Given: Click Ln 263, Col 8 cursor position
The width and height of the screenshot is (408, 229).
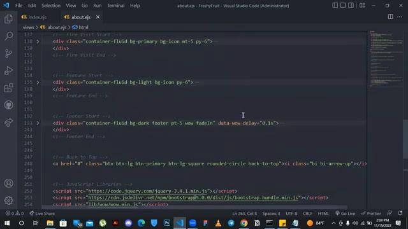Looking at the screenshot, I should (244, 214).
